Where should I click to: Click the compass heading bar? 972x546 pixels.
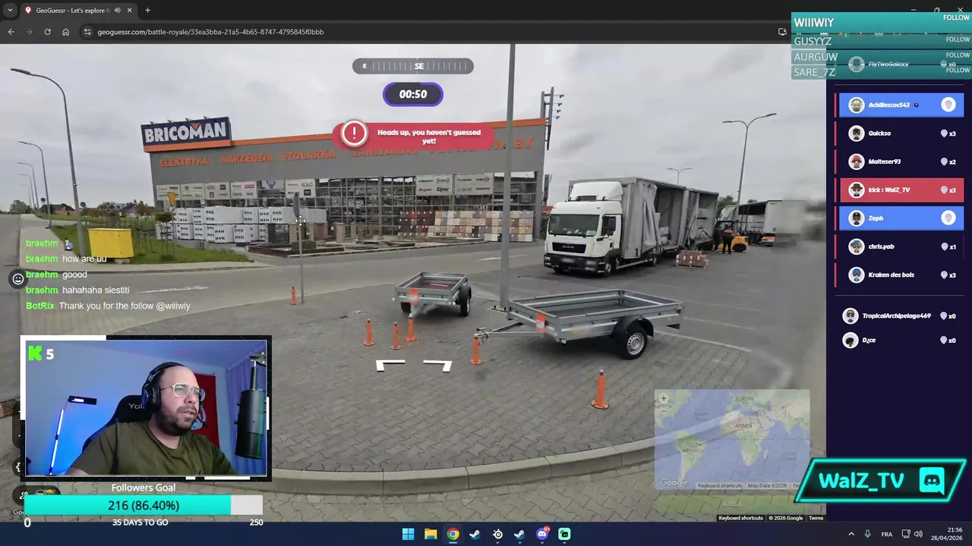click(x=412, y=66)
